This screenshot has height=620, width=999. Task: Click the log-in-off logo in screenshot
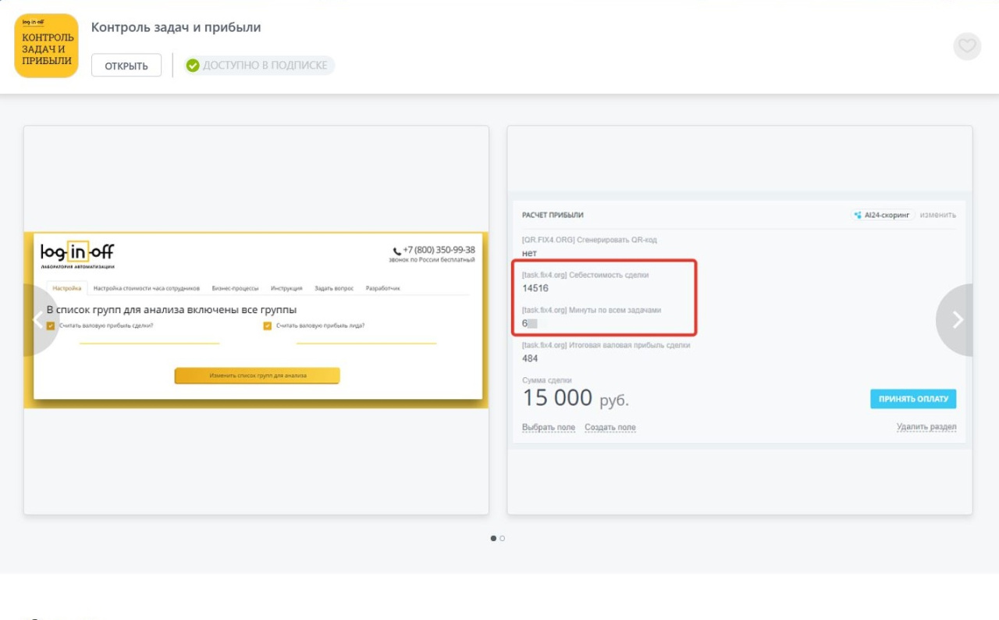(77, 254)
